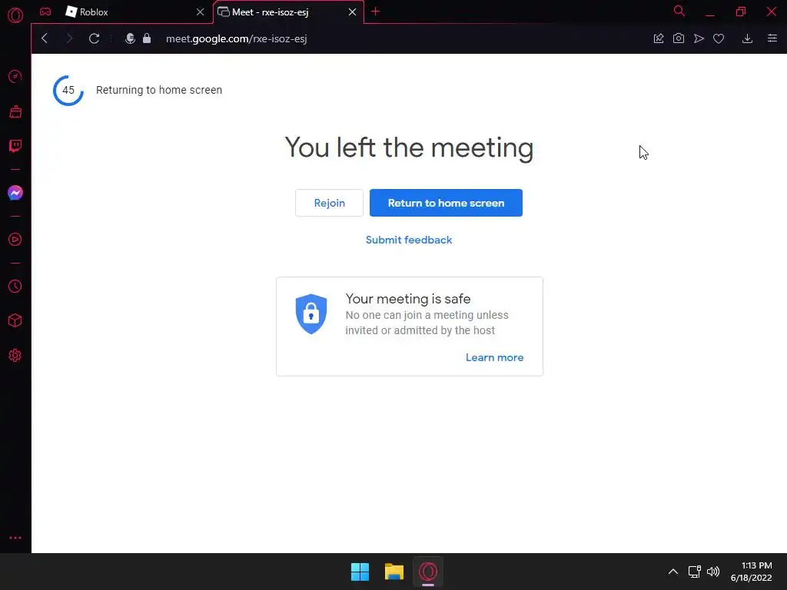Screen dimensions: 787x590
Task: Close the Meet tab
Action: 352,12
